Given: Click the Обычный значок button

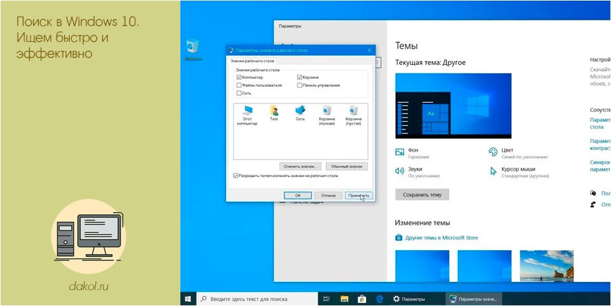Looking at the screenshot, I should [346, 166].
